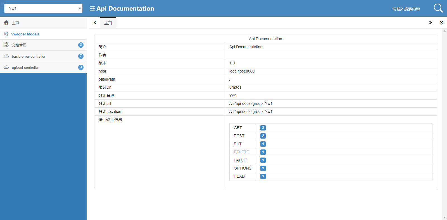Click basic-error-controller cloud API icon
Viewport: 447px width, 220px height.
6,56
